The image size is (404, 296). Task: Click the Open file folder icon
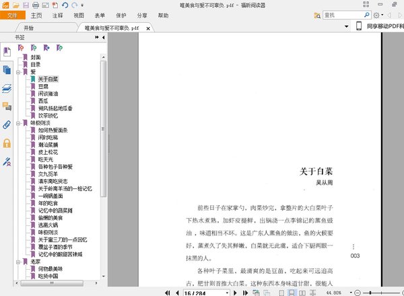(16, 5)
